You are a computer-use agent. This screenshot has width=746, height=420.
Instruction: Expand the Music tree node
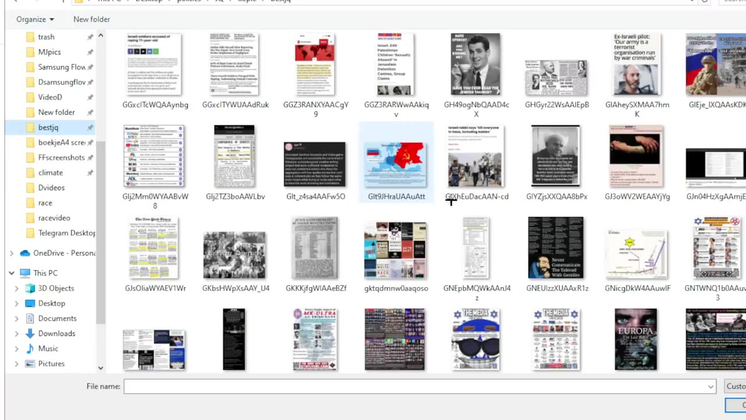click(17, 348)
